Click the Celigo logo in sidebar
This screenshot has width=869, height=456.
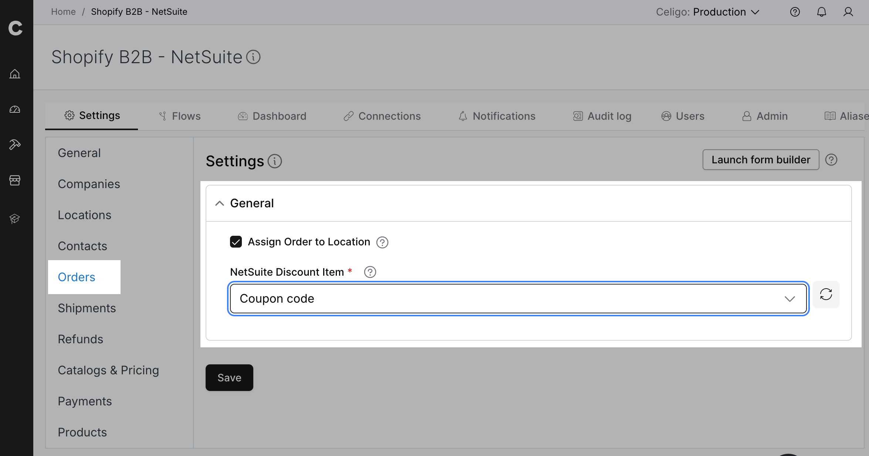[16, 28]
